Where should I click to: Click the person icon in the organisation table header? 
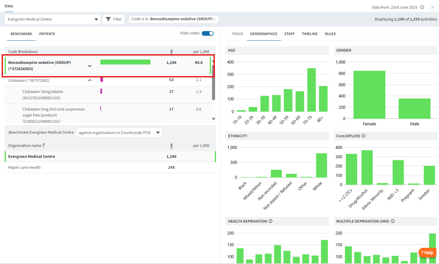(x=171, y=146)
